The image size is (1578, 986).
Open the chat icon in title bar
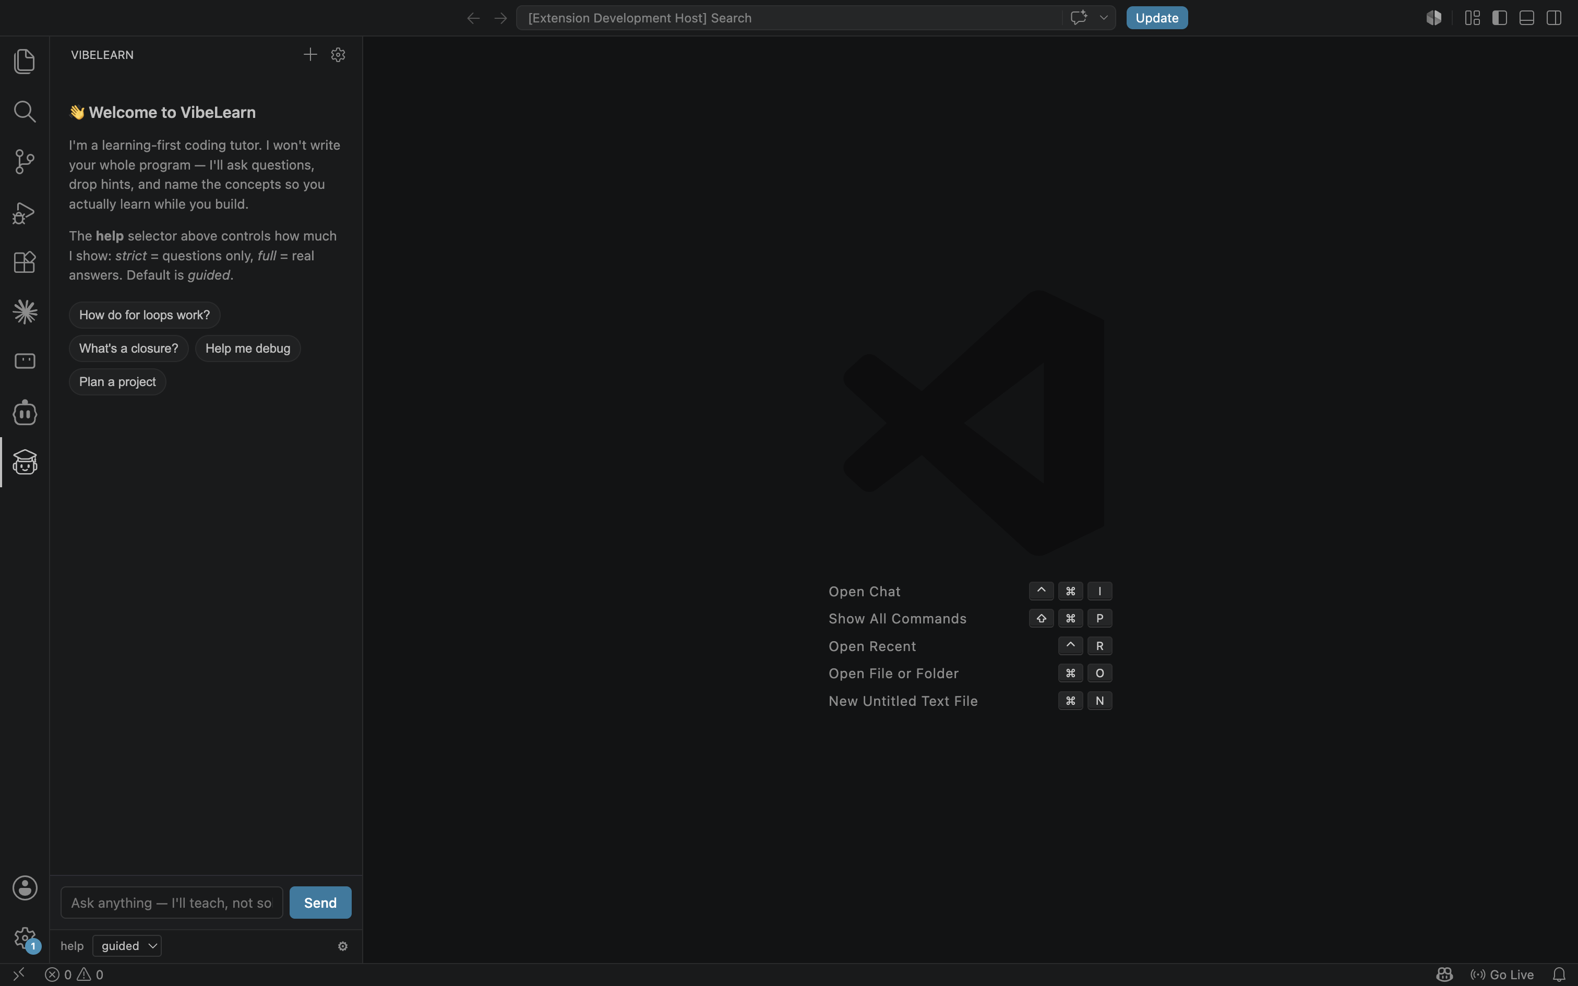click(1079, 18)
